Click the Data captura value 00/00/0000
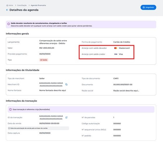Screen dimensions: 163x143 click(x=45, y=133)
